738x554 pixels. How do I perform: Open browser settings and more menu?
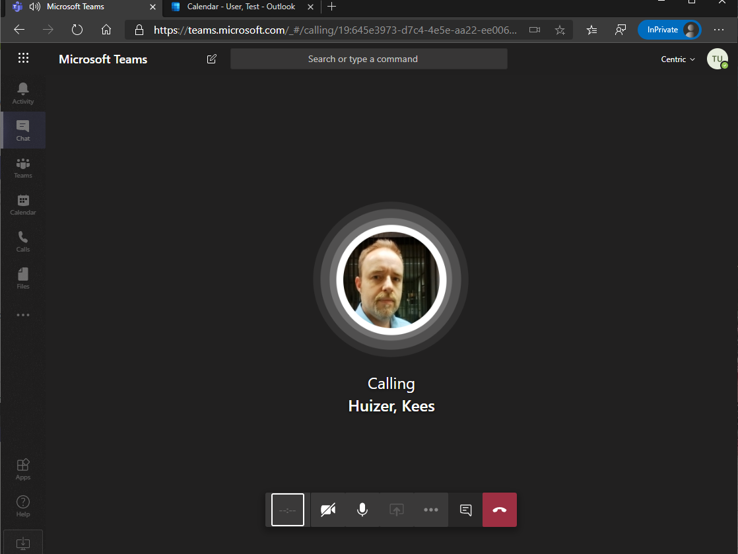[719, 30]
